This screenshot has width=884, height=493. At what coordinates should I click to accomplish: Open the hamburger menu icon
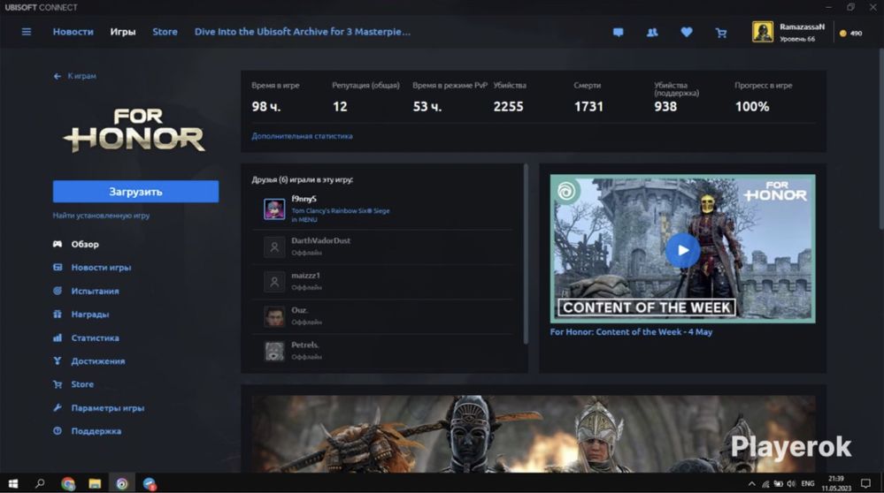[x=26, y=32]
